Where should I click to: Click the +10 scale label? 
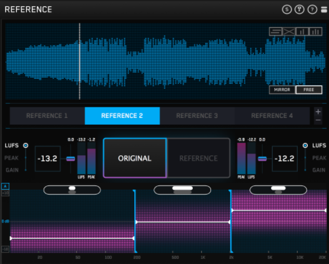click(5, 193)
